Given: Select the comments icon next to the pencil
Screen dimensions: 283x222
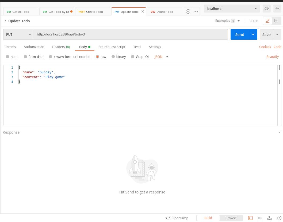Looking at the screenshot, I should 276,21.
